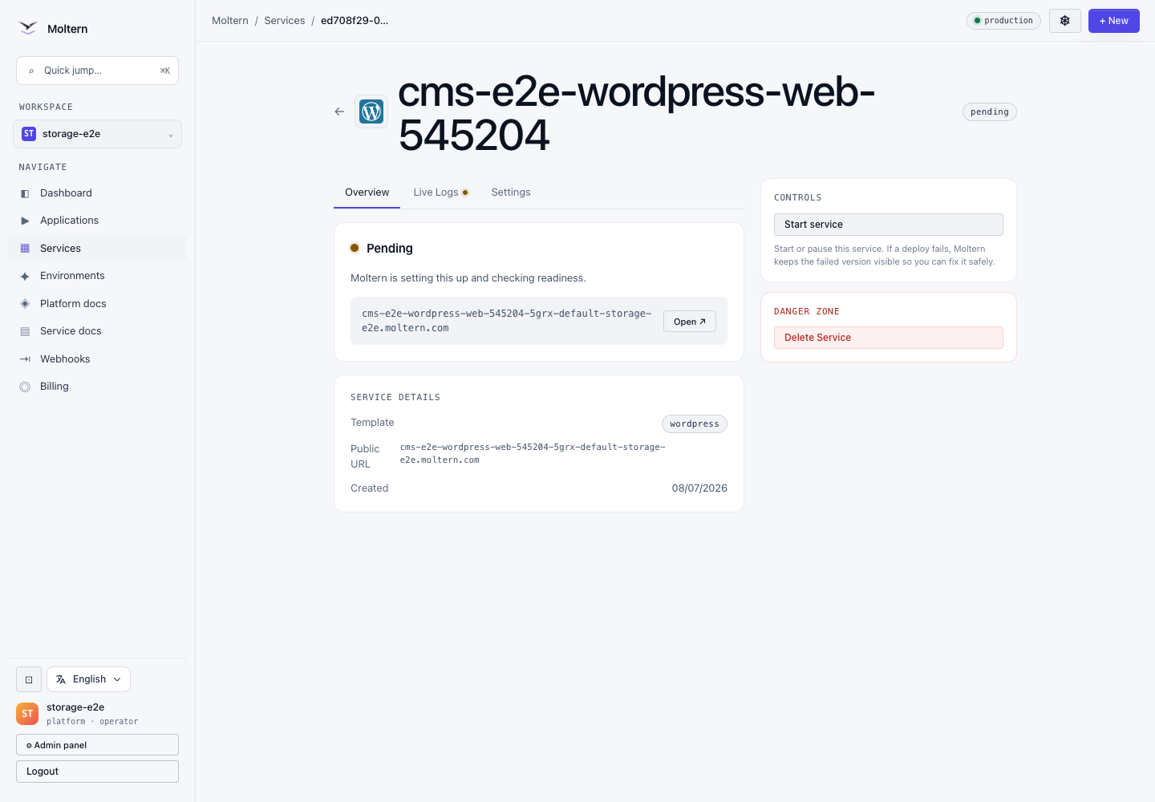Open Service docs in the navigation

pos(97,331)
